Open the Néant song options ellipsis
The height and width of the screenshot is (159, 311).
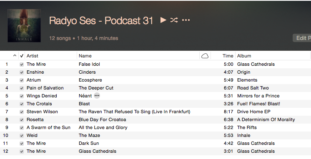click(97, 96)
